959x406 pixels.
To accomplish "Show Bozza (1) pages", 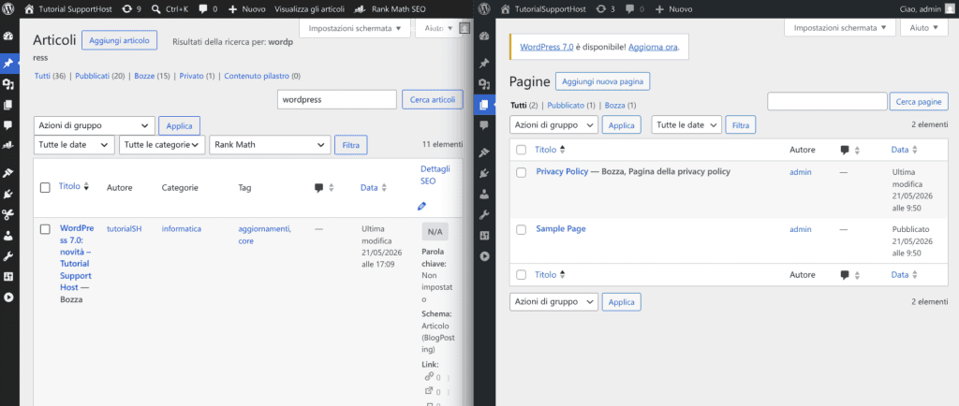I will (620, 105).
